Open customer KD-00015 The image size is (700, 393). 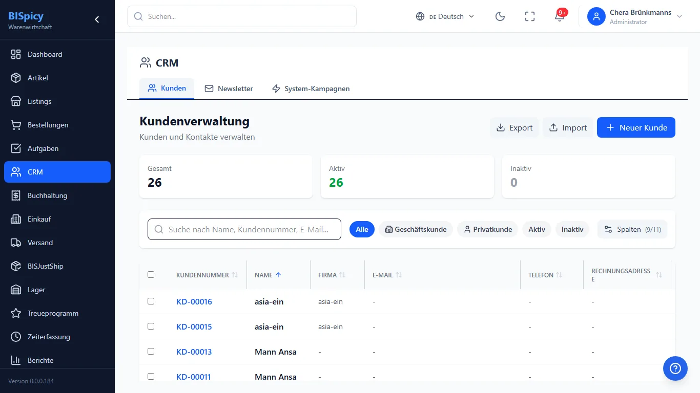point(194,326)
